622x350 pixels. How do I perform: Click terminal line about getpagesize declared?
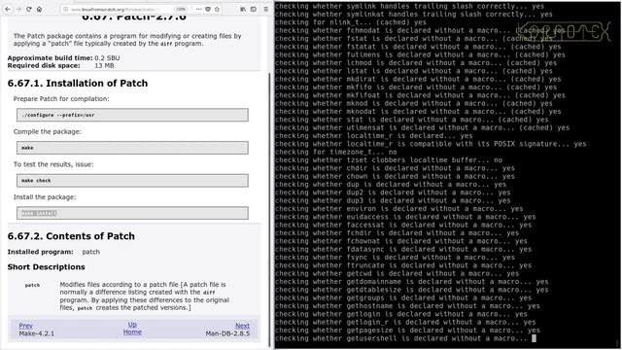[407, 331]
